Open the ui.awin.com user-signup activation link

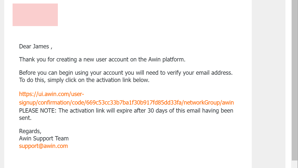[x=51, y=94]
